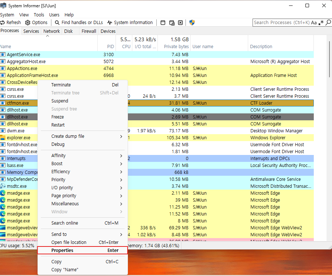Choose Open file location

click(x=83, y=242)
